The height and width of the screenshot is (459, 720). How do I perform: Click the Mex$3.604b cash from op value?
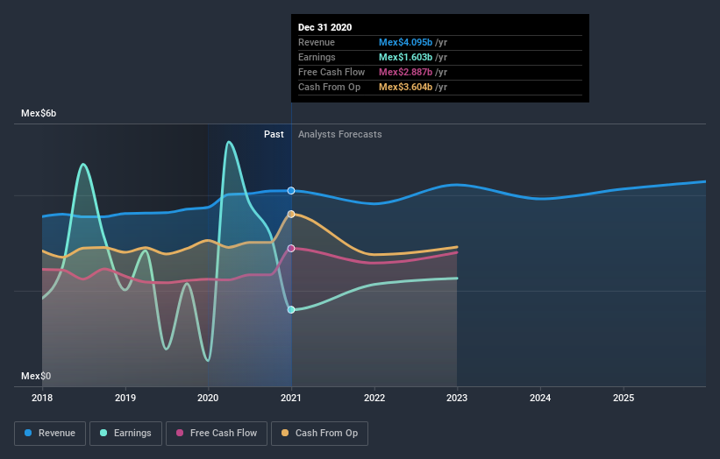point(405,87)
